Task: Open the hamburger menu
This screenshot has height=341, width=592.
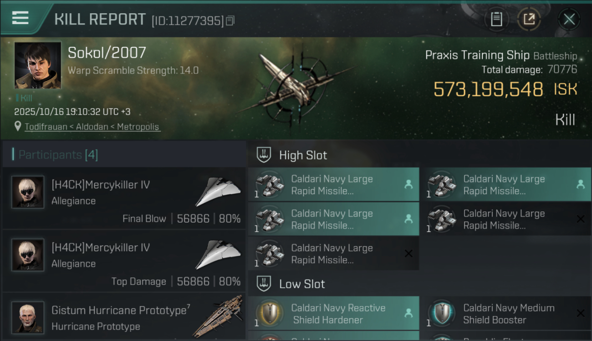Action: pos(20,18)
